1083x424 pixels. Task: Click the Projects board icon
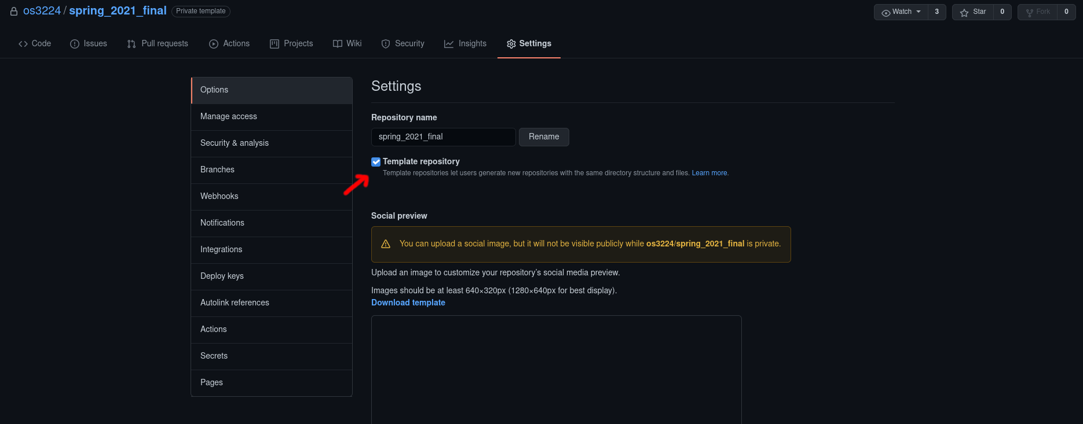click(275, 44)
